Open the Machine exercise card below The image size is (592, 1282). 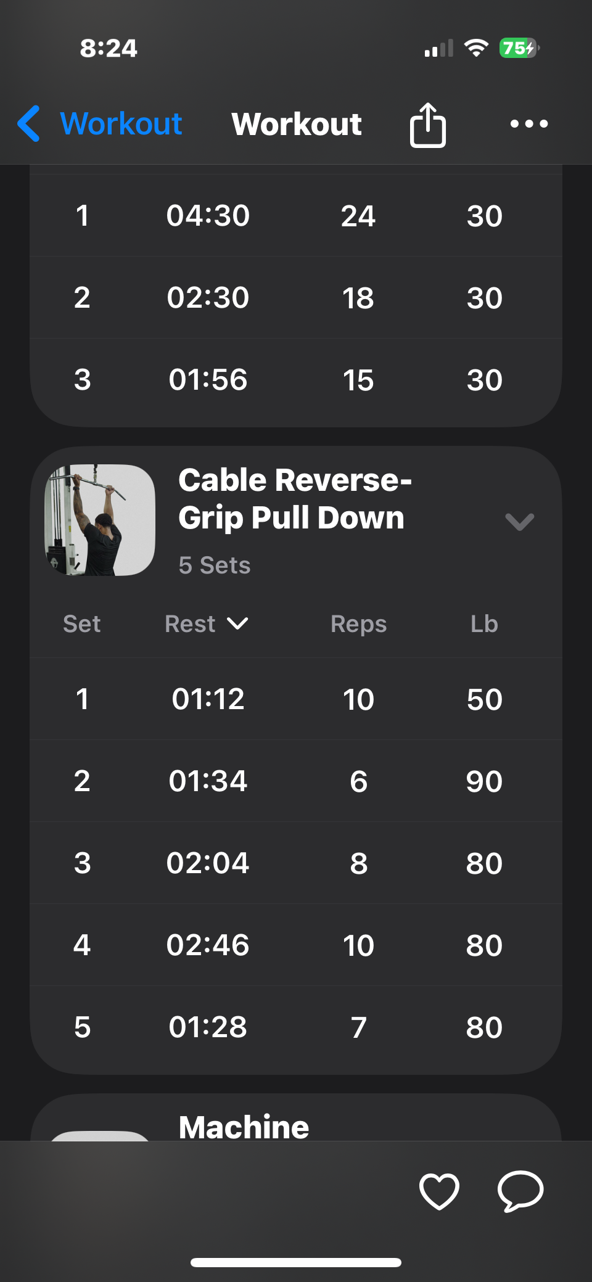pos(244,1126)
